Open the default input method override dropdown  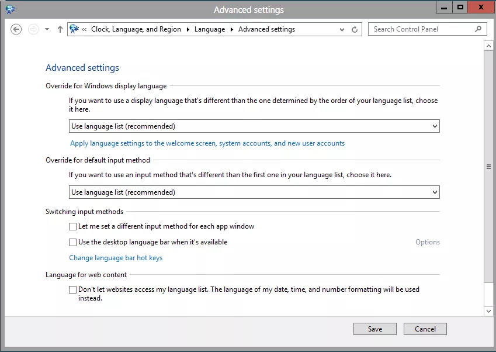pyautogui.click(x=254, y=192)
